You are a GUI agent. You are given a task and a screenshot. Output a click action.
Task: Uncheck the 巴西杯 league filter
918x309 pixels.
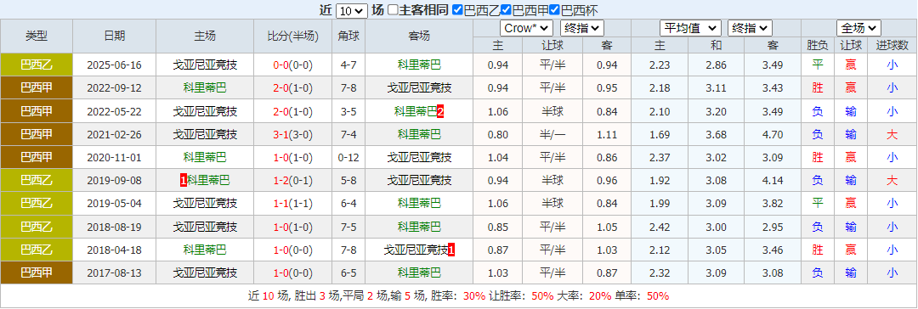[555, 10]
